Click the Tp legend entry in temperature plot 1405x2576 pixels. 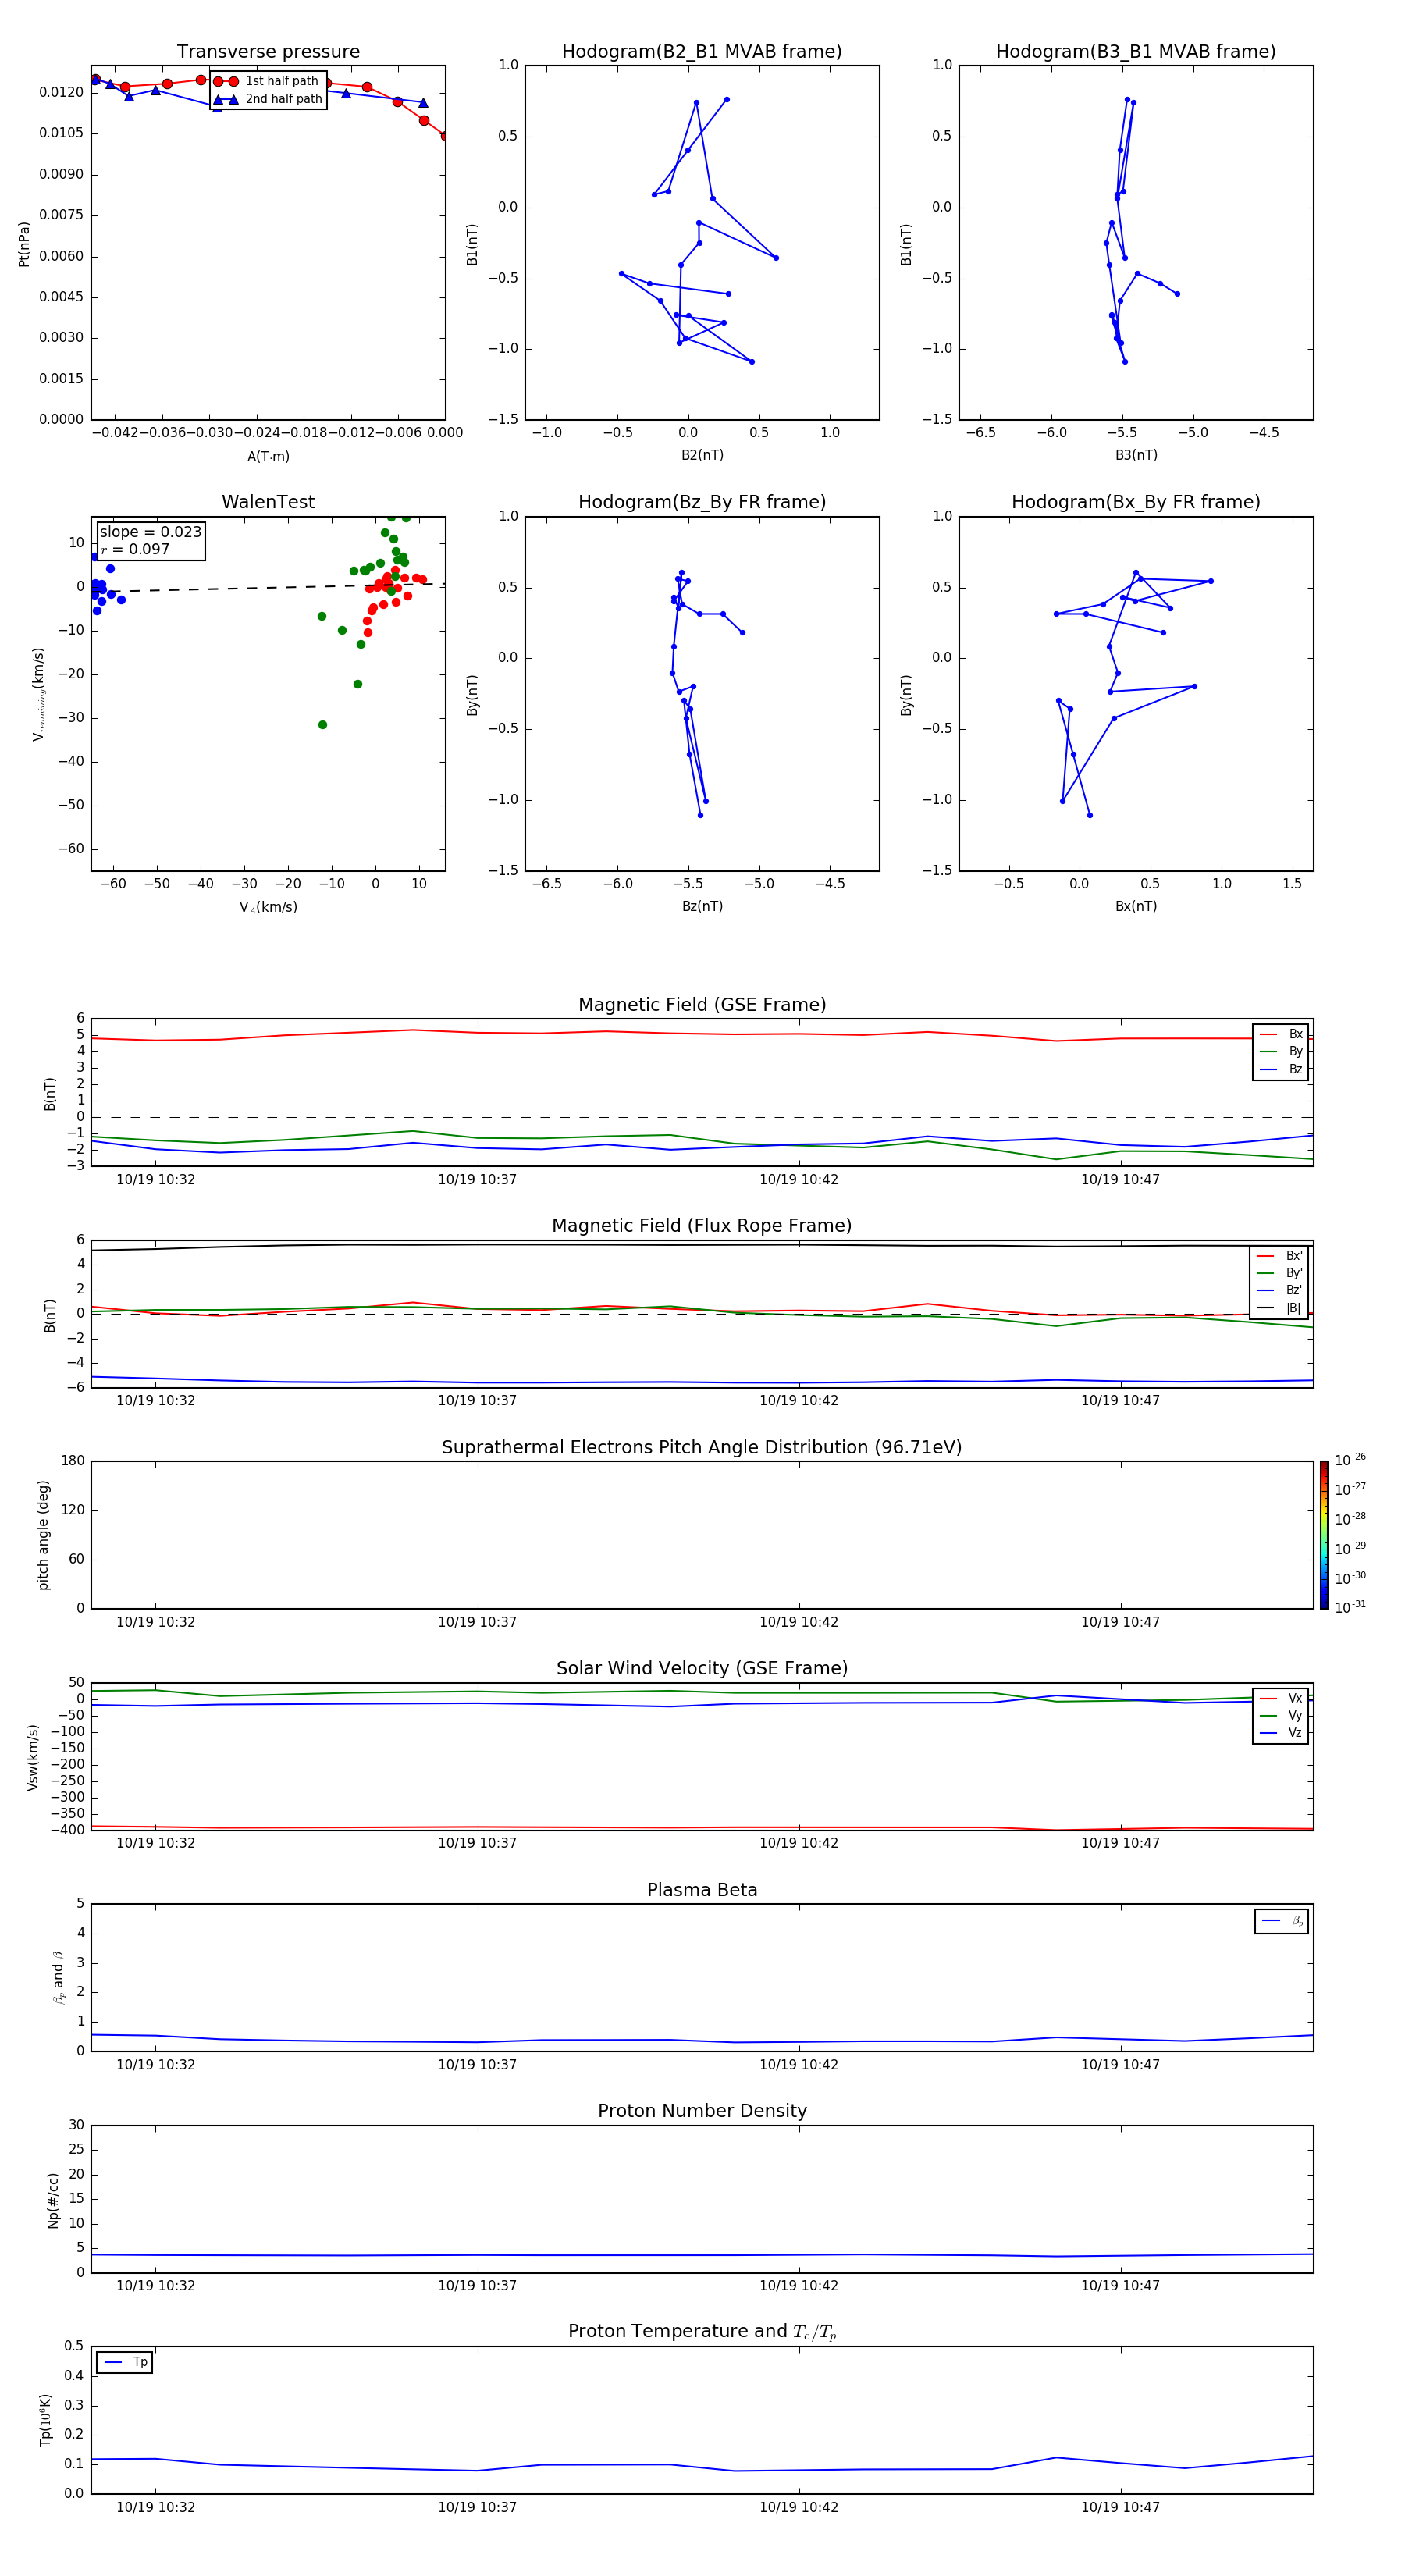coord(125,2362)
